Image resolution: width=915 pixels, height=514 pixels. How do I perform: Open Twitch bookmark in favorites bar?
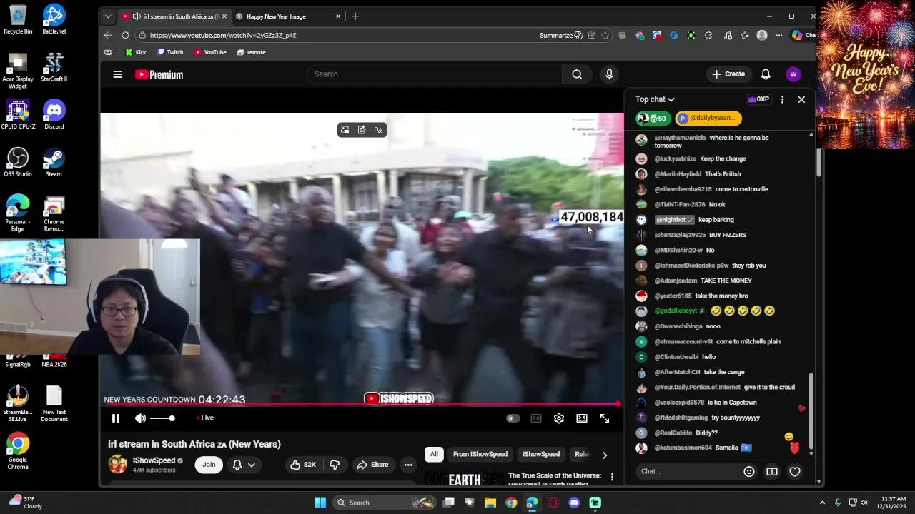(x=170, y=52)
